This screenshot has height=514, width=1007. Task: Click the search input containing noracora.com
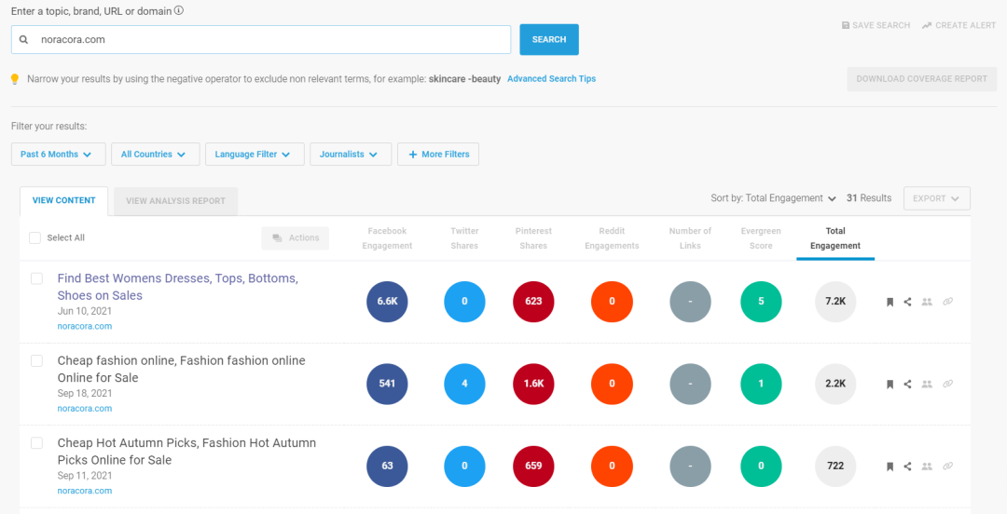[261, 40]
